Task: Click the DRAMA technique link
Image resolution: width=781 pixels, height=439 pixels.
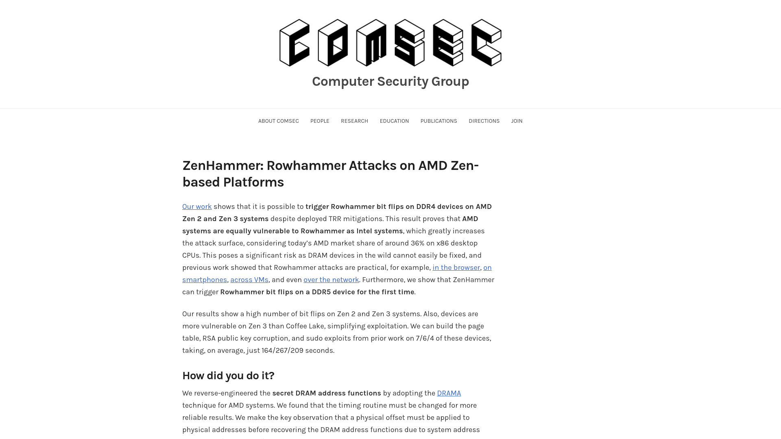Action: point(449,393)
